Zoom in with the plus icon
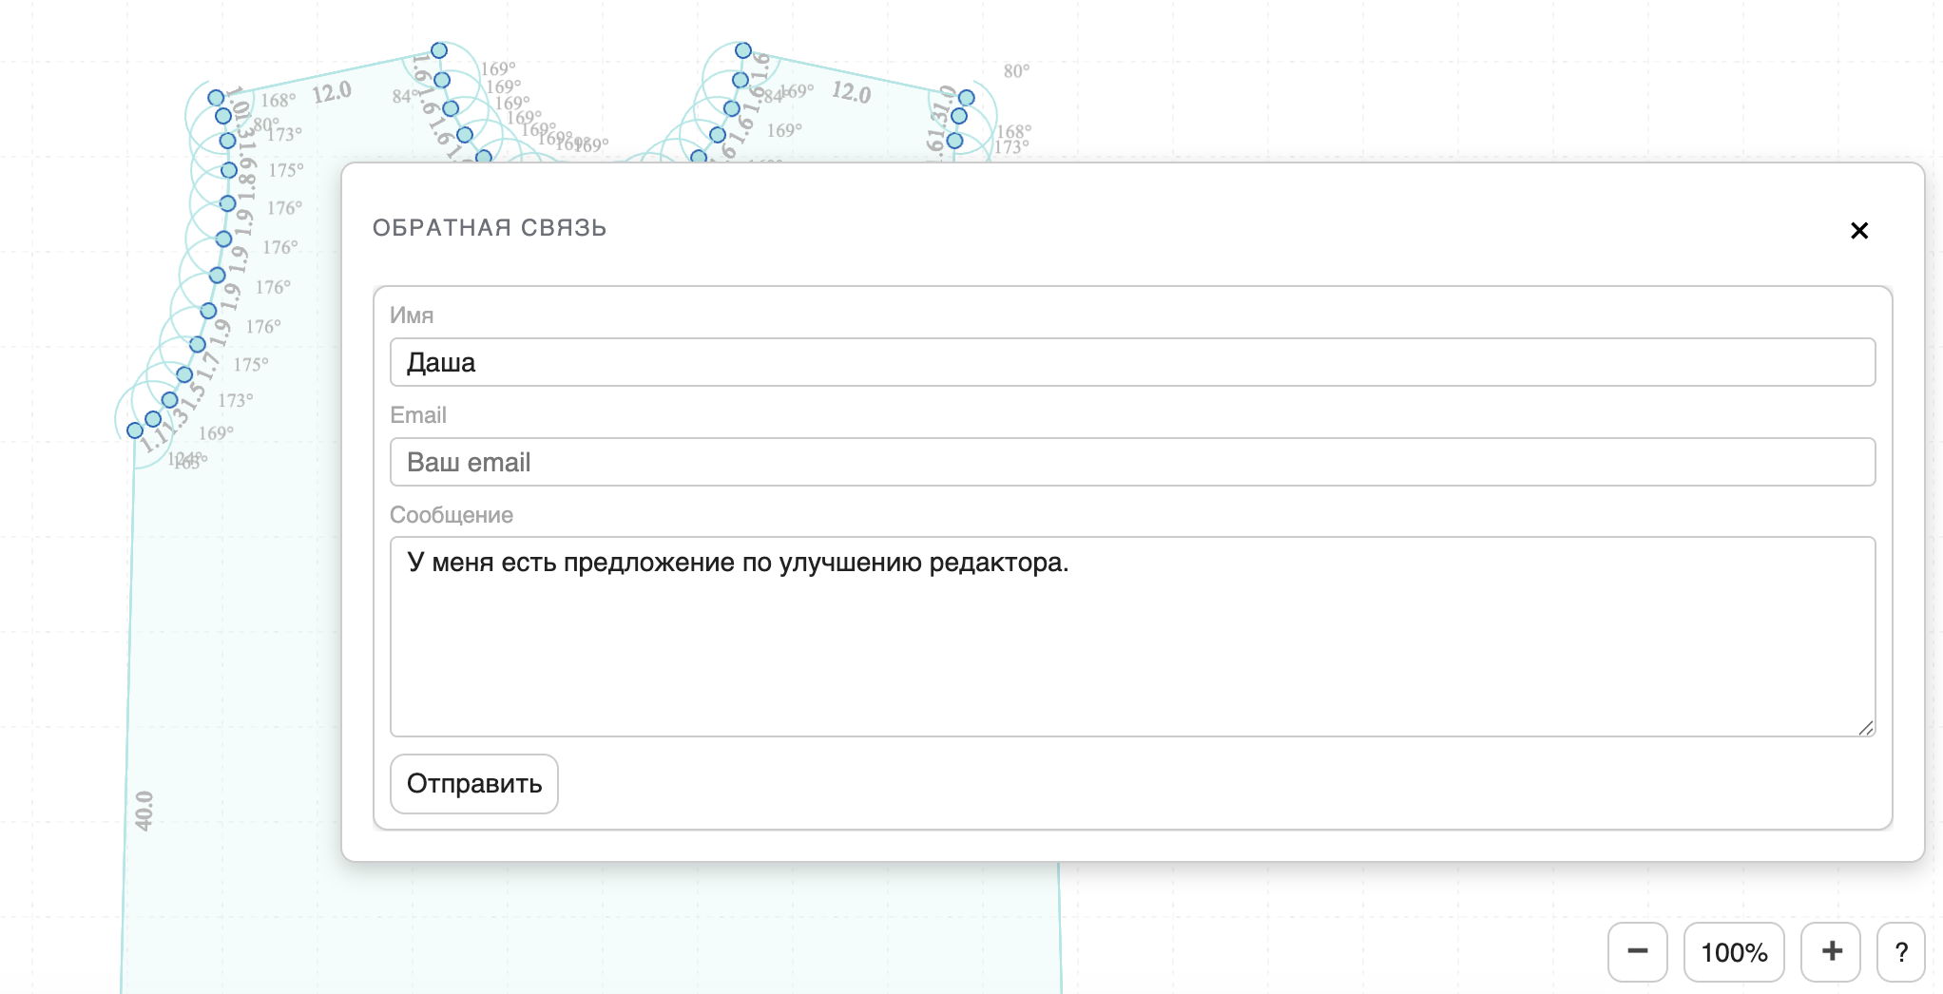This screenshot has height=994, width=1943. (x=1831, y=951)
